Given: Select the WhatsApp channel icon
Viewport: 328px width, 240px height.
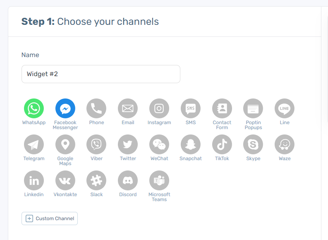Looking at the screenshot, I should [34, 108].
